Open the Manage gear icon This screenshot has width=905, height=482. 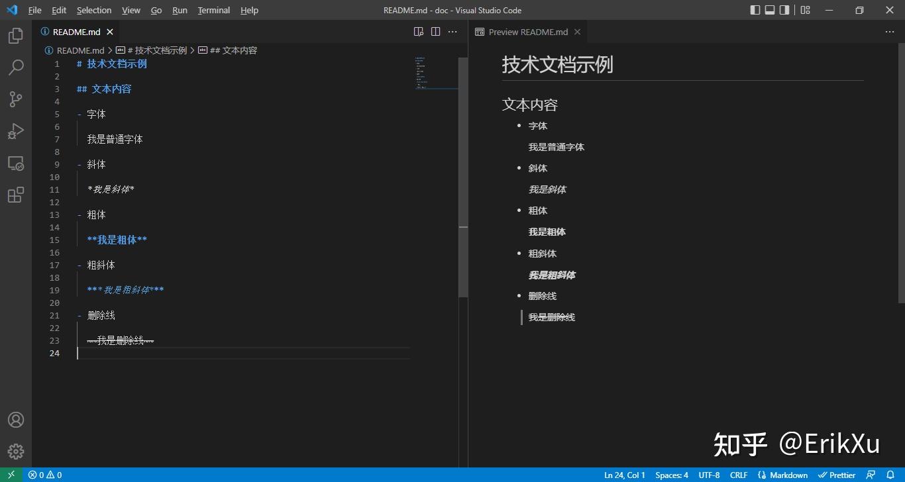click(x=16, y=452)
